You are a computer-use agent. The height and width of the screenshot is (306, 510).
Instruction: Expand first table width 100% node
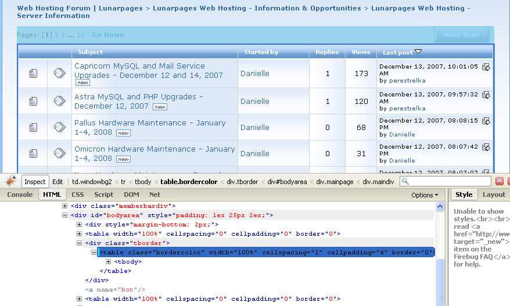pos(79,233)
